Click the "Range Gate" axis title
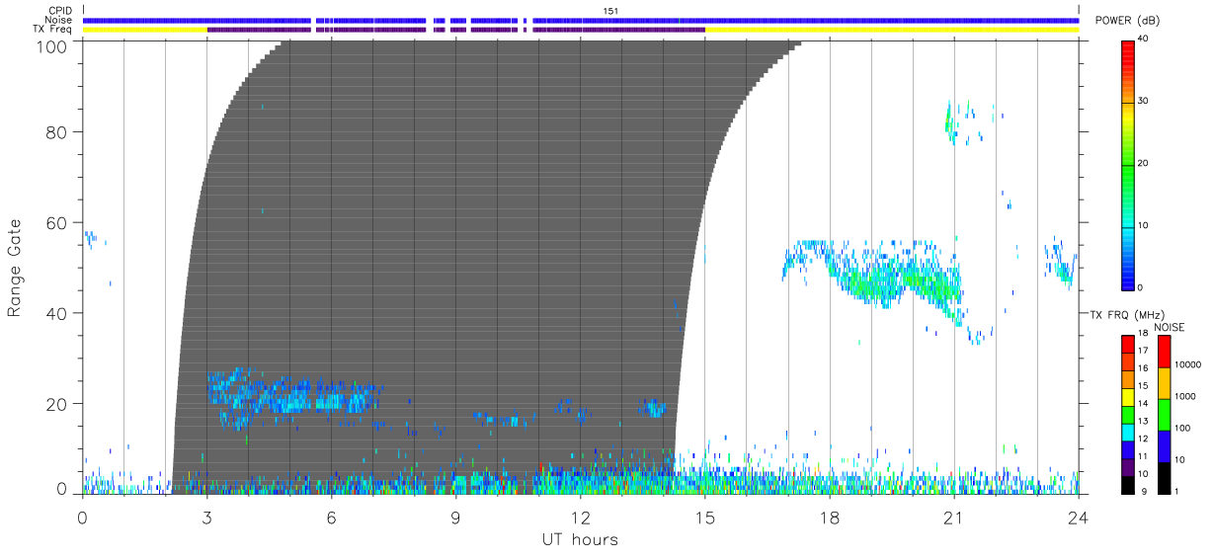Image resolution: width=1213 pixels, height=560 pixels. (16, 269)
